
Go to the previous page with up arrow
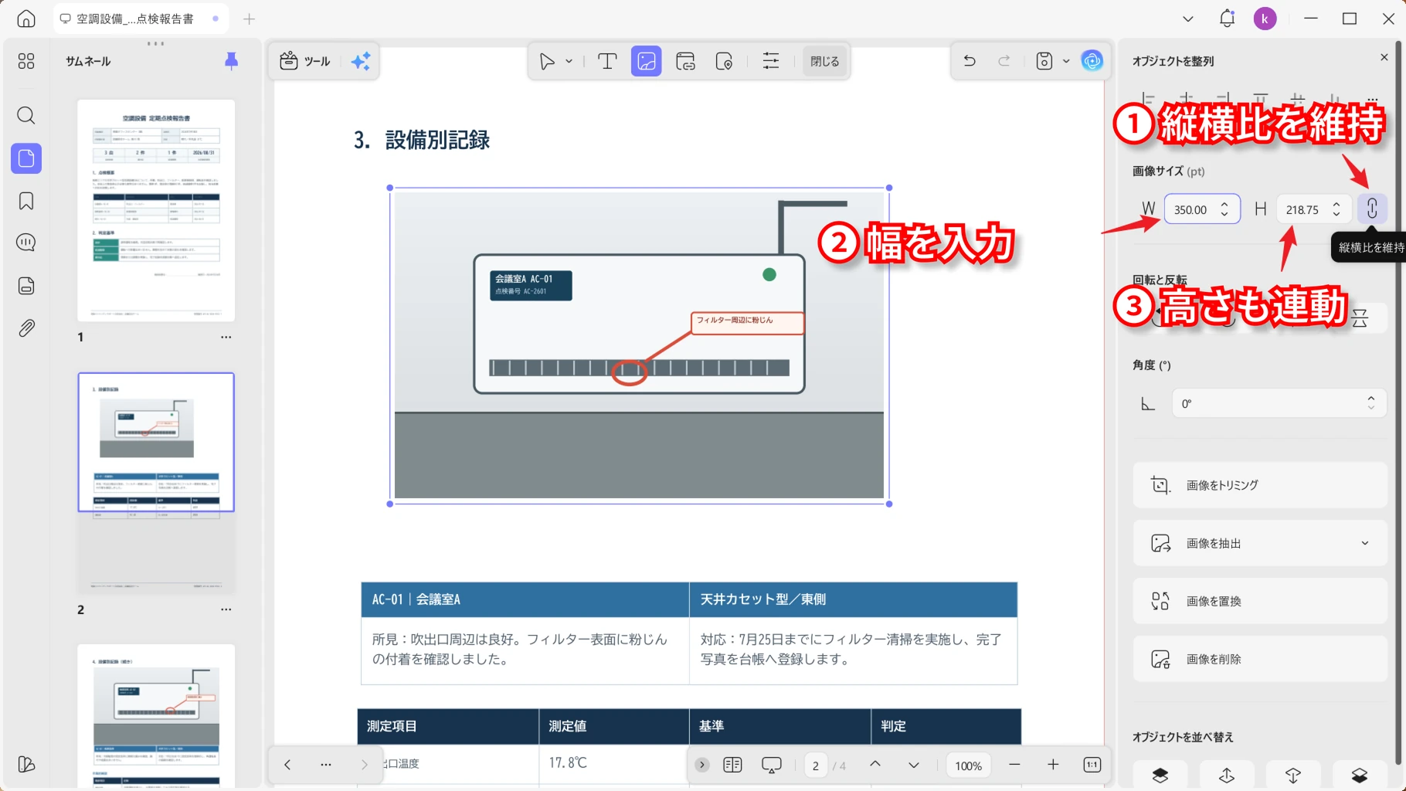pyautogui.click(x=875, y=765)
